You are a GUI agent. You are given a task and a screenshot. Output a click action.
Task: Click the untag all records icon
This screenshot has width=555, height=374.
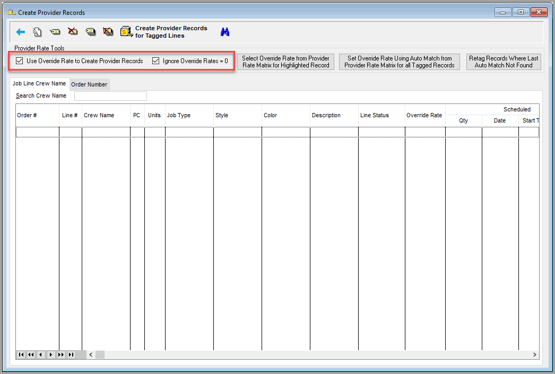pos(108,32)
